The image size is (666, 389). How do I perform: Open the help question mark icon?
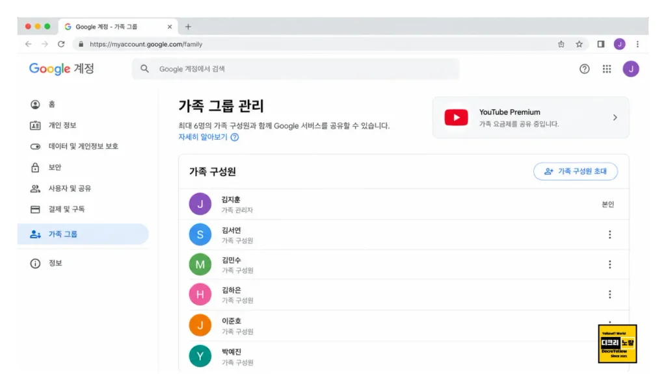point(585,69)
